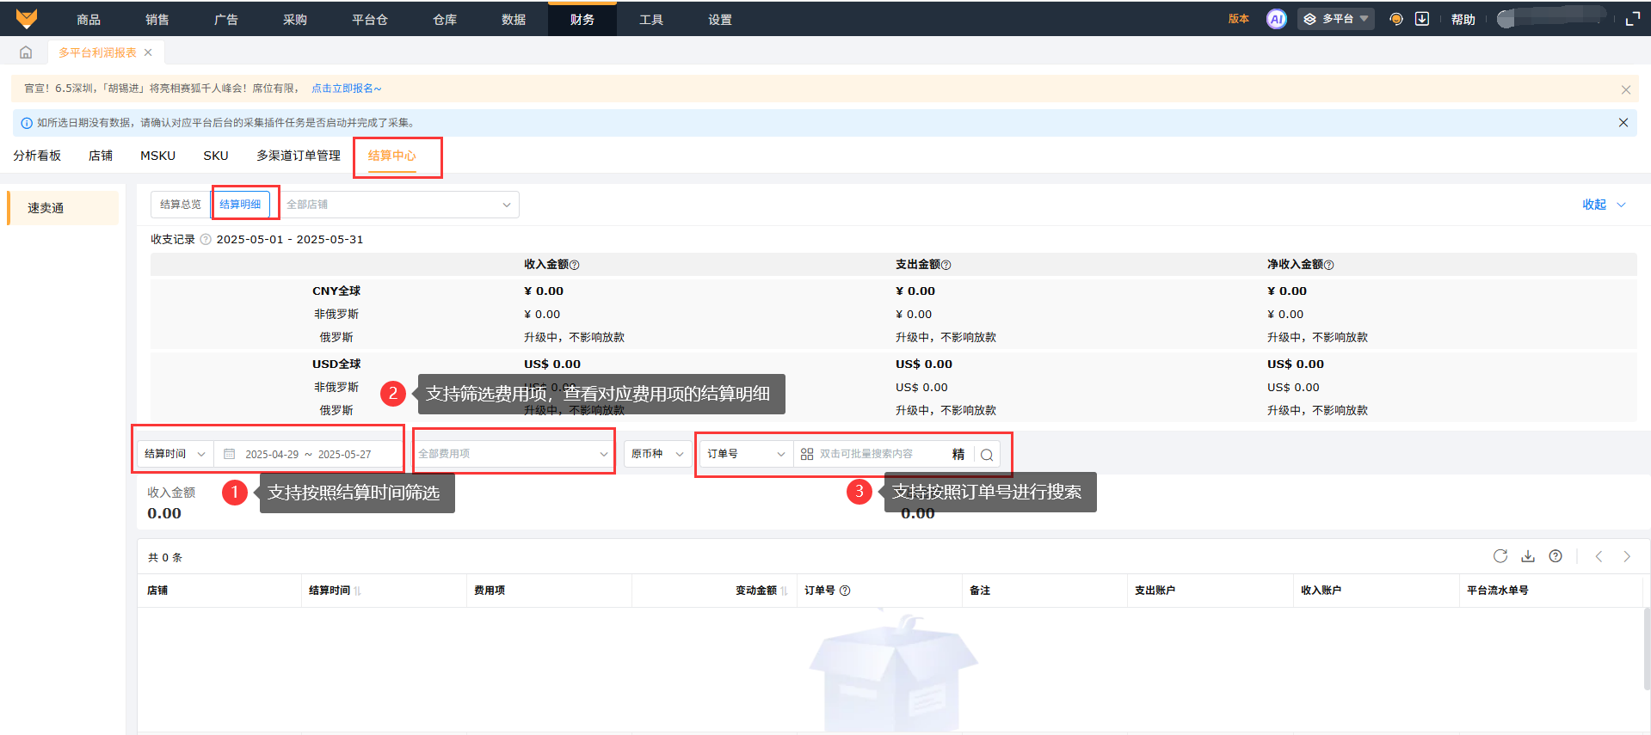Refresh the settlement detail table
The height and width of the screenshot is (735, 1651).
pyautogui.click(x=1500, y=556)
